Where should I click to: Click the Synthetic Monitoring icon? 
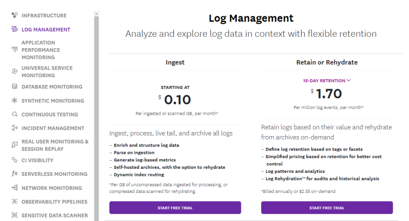pos(15,101)
